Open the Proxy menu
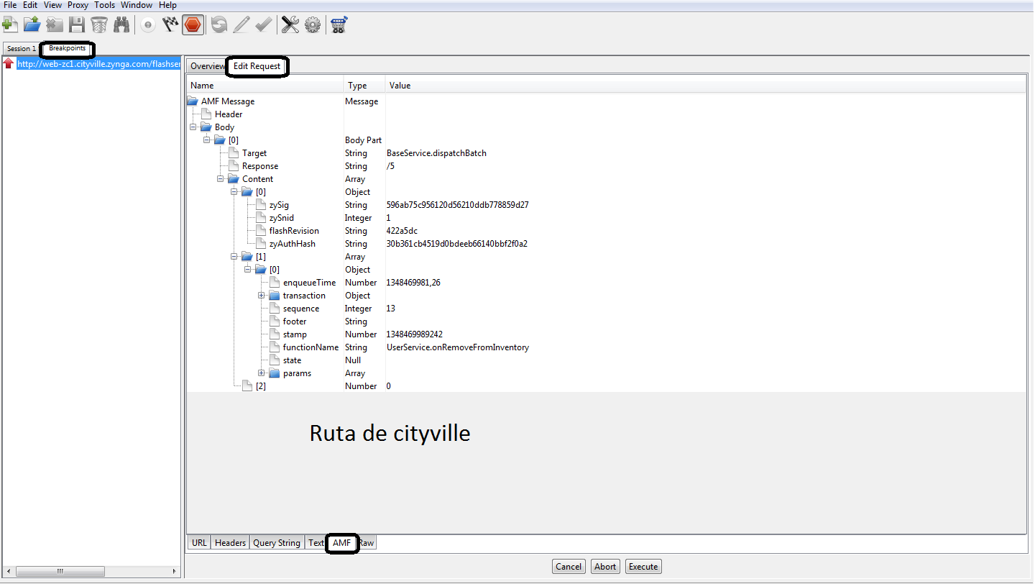Viewport: 1035px width, 584px height. tap(78, 5)
